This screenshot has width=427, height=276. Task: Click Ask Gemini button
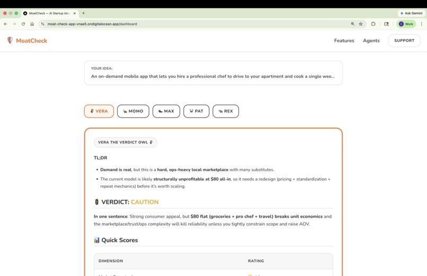tap(411, 13)
